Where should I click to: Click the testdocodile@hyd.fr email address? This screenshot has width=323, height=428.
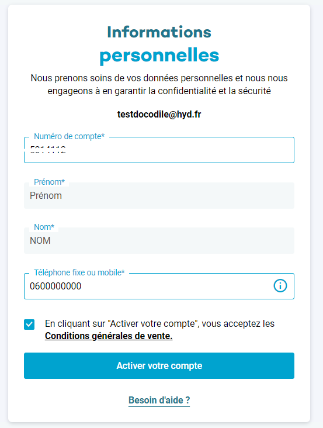[159, 115]
